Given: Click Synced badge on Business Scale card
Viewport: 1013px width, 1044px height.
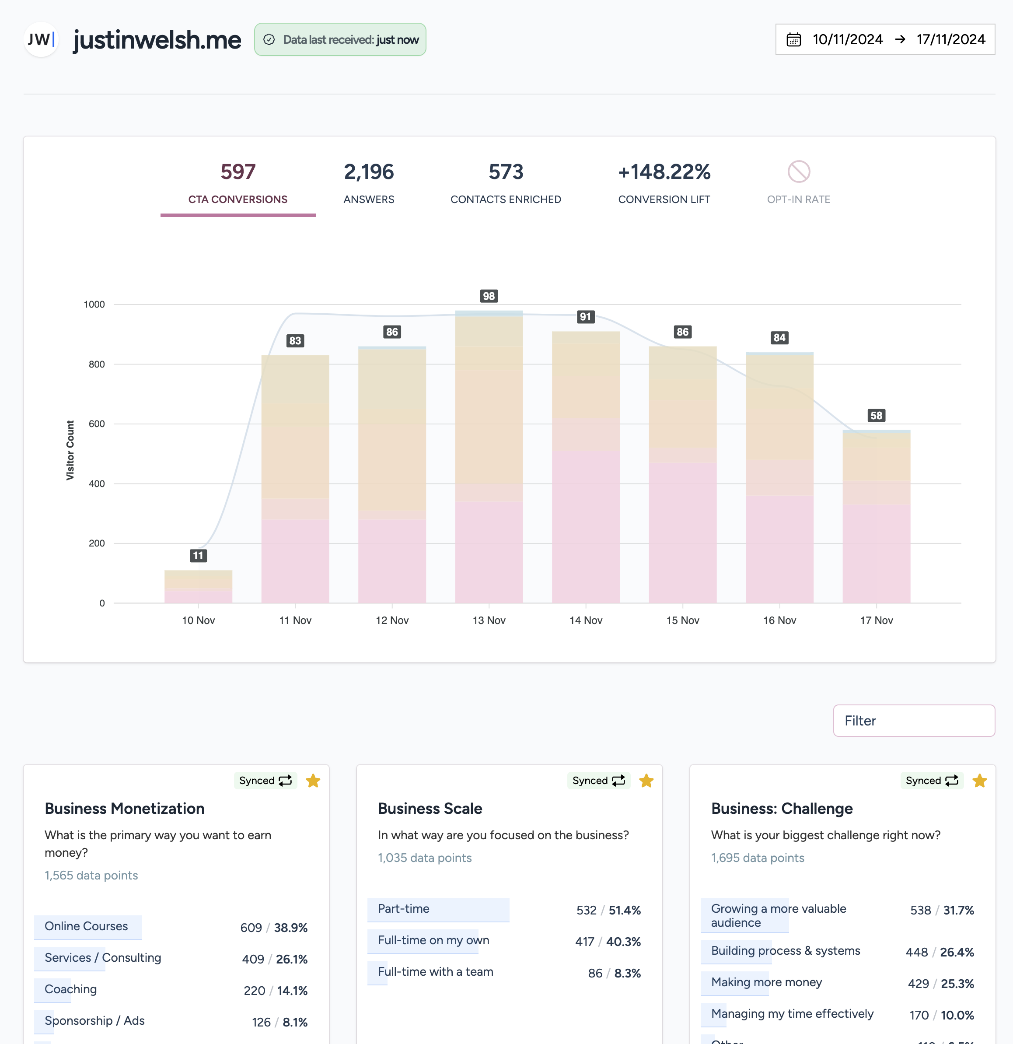Looking at the screenshot, I should pos(599,780).
